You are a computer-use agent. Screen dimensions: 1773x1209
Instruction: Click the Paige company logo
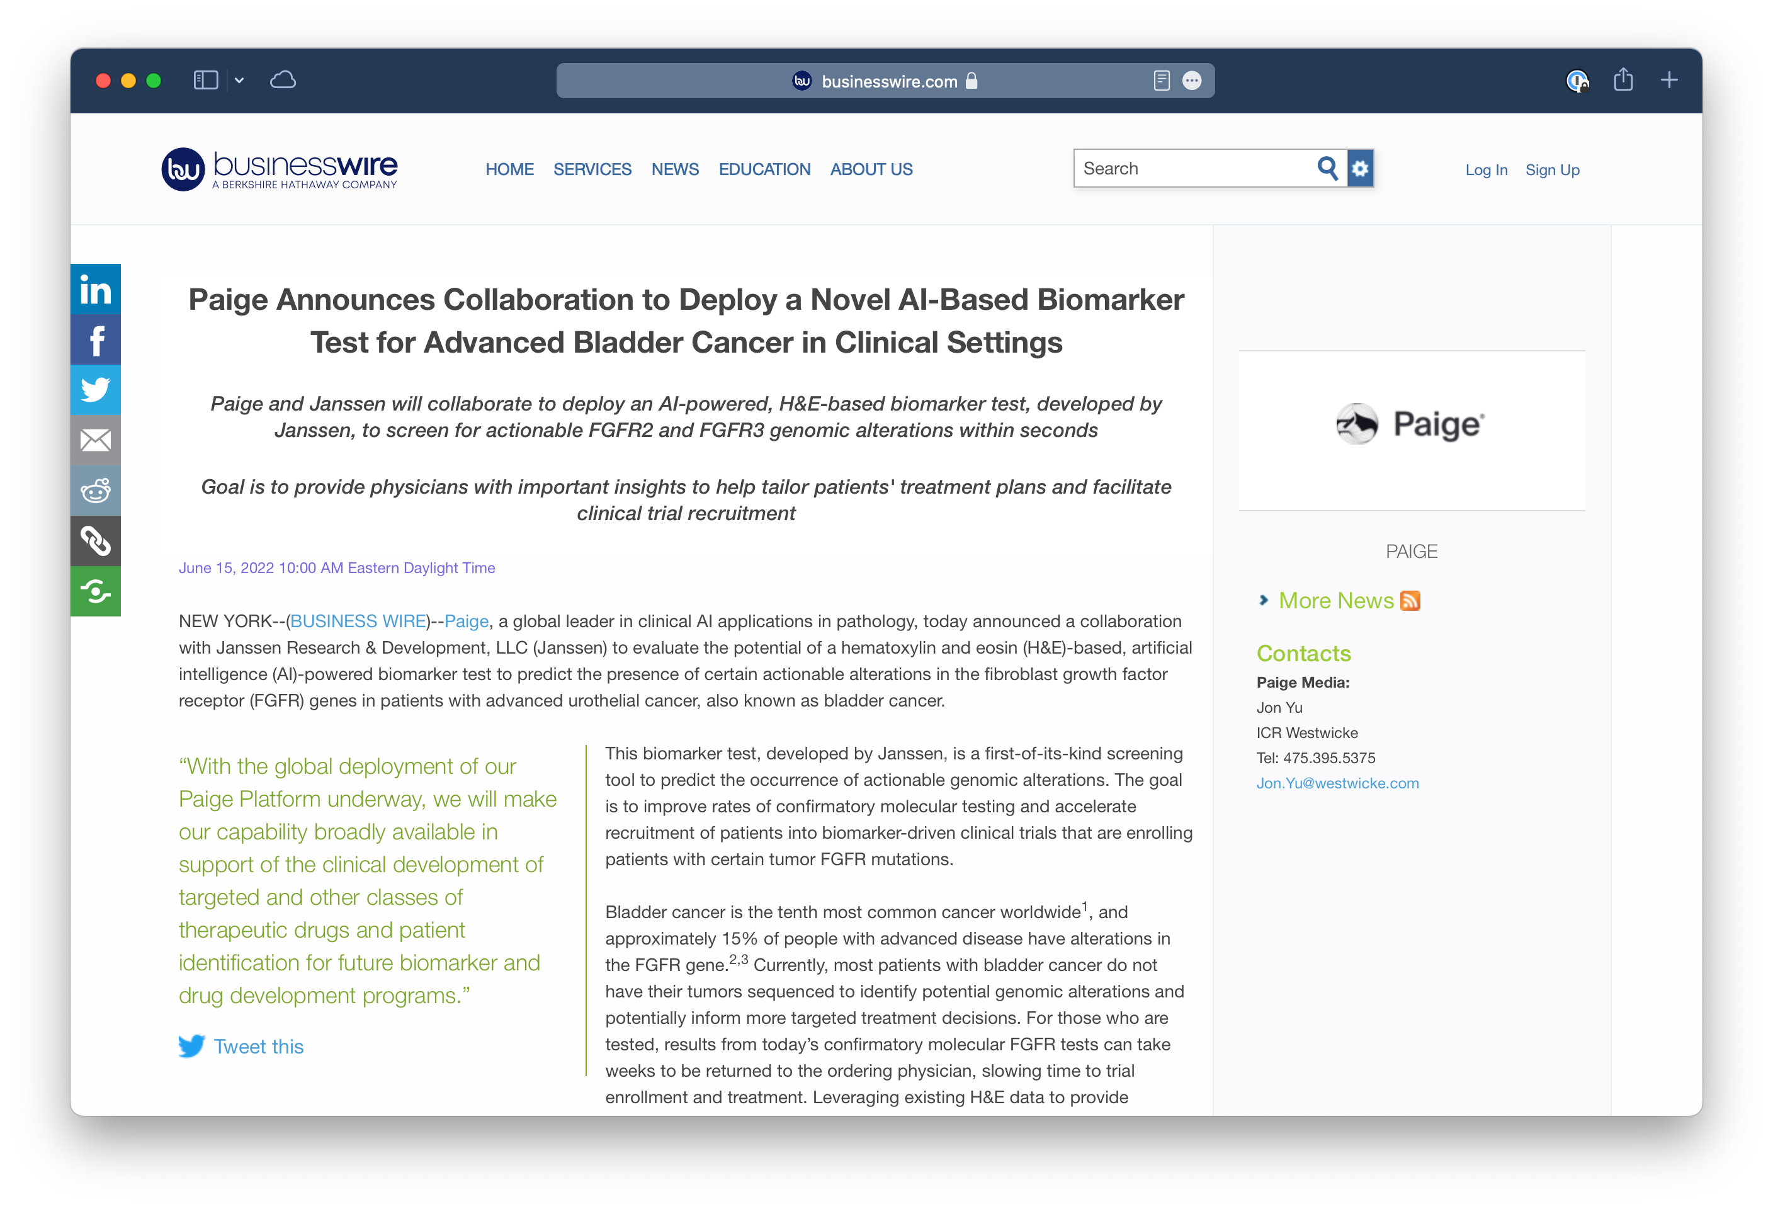click(x=1410, y=424)
